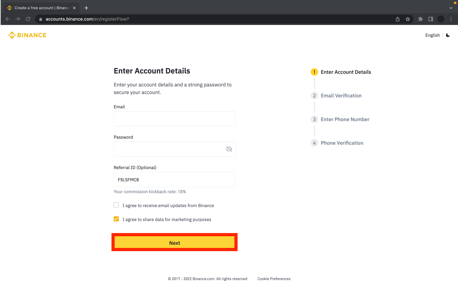458x285 pixels.
Task: Click into the Email input field
Action: (175, 119)
